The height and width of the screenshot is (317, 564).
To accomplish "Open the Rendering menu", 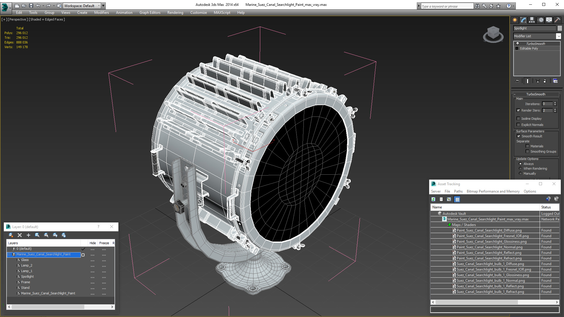I will [x=175, y=13].
